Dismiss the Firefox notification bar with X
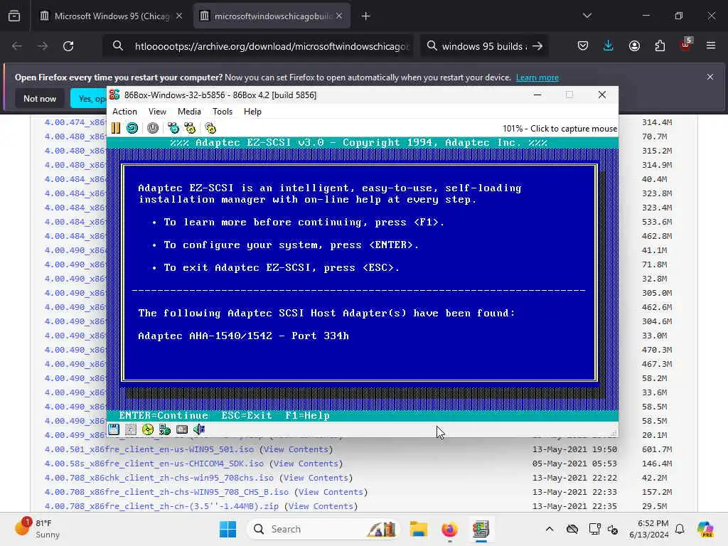This screenshot has width=728, height=546. [x=710, y=77]
